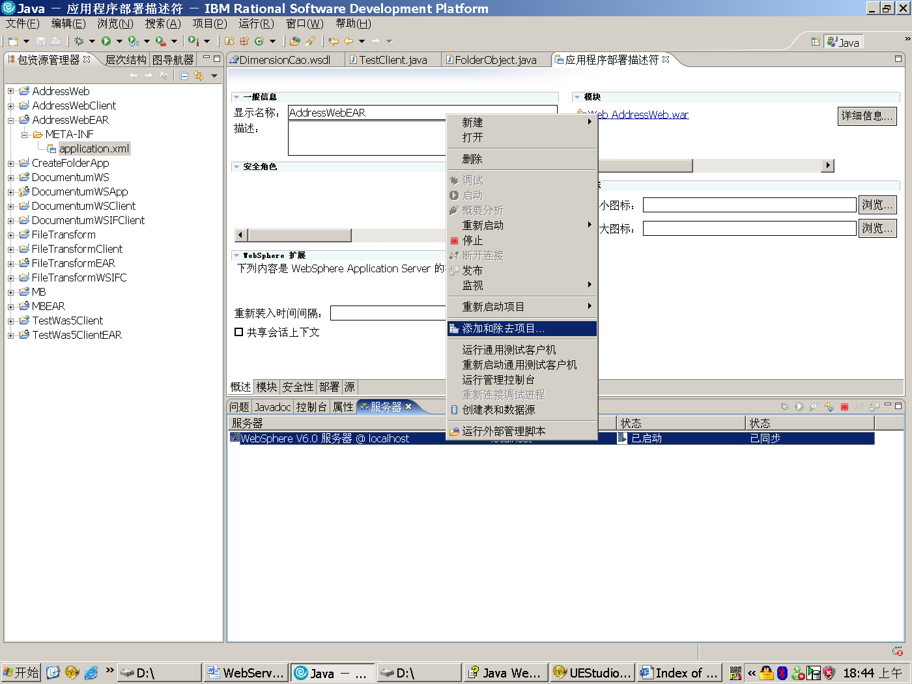Collapse the 一般信息 section triangle

tap(236, 97)
